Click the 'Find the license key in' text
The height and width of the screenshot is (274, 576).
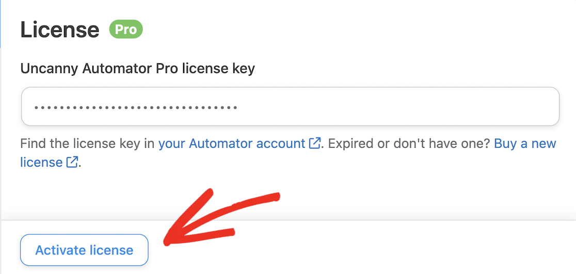[x=88, y=143]
